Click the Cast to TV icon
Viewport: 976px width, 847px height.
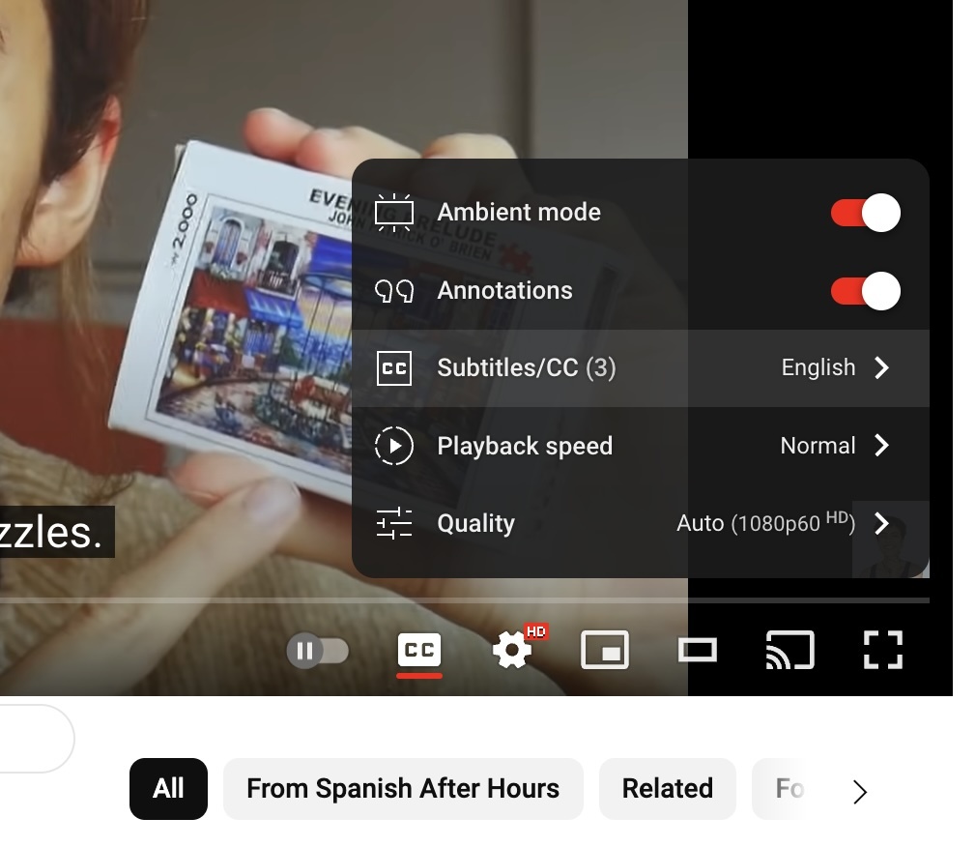pyautogui.click(x=789, y=650)
